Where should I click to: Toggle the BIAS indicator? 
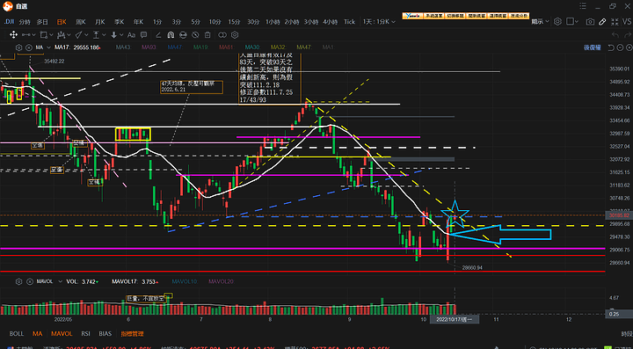[105, 334]
